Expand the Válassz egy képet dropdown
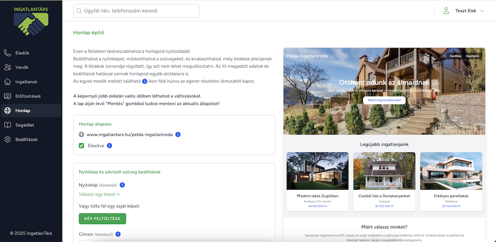Screen dimensions: 496x242 (99, 194)
